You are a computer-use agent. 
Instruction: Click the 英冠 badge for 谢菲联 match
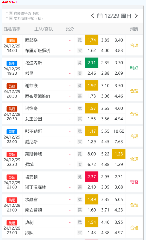tap(12, 86)
